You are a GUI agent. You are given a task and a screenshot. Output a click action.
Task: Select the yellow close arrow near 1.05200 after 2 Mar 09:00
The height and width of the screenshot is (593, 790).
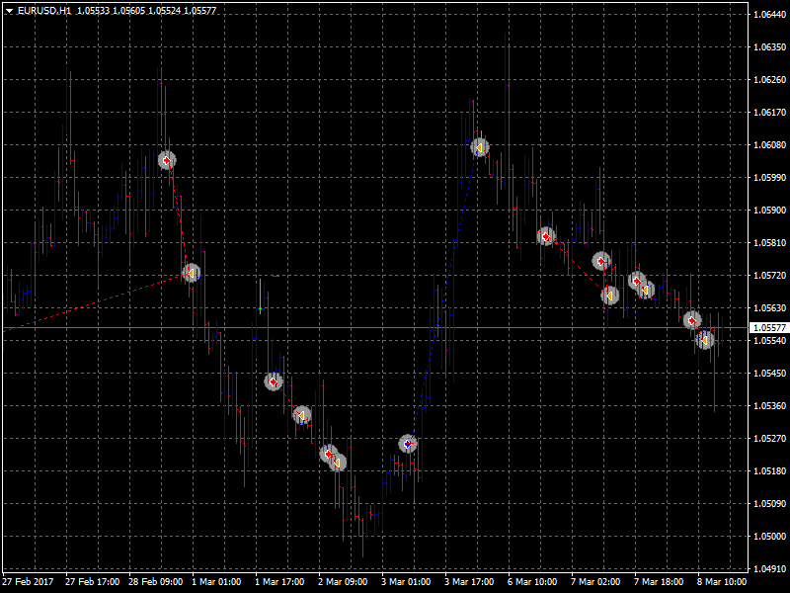(338, 462)
